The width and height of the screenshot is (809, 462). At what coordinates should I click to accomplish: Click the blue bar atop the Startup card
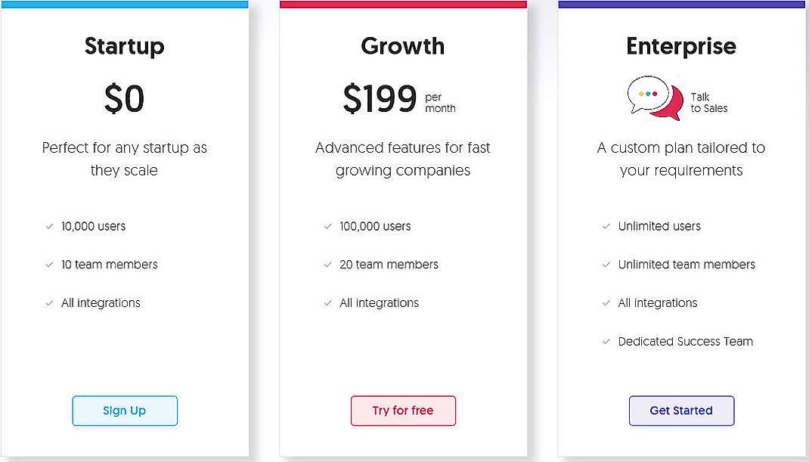tap(124, 5)
